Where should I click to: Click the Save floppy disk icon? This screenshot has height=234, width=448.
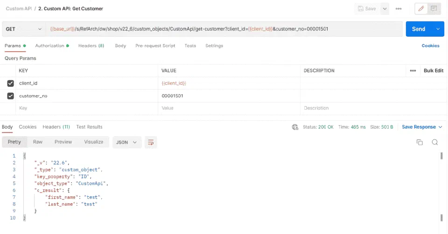coord(361,8)
